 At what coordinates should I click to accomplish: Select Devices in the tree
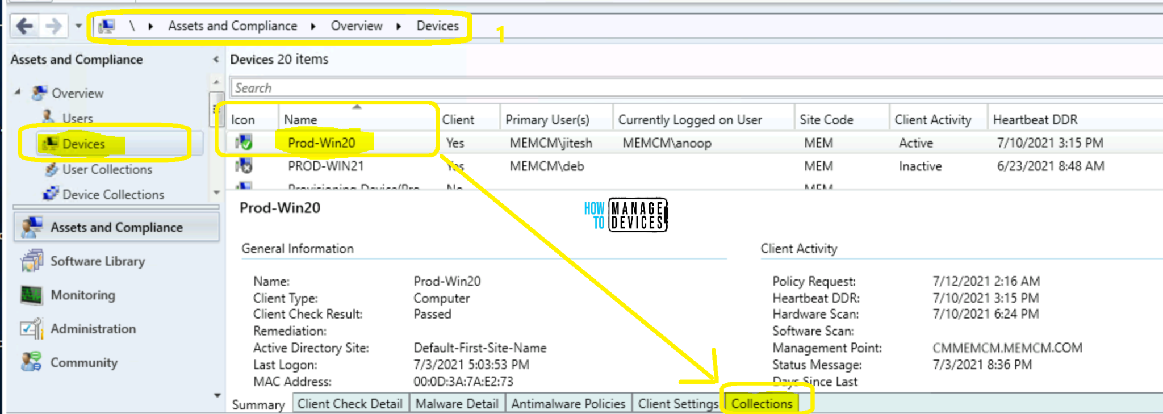(83, 144)
